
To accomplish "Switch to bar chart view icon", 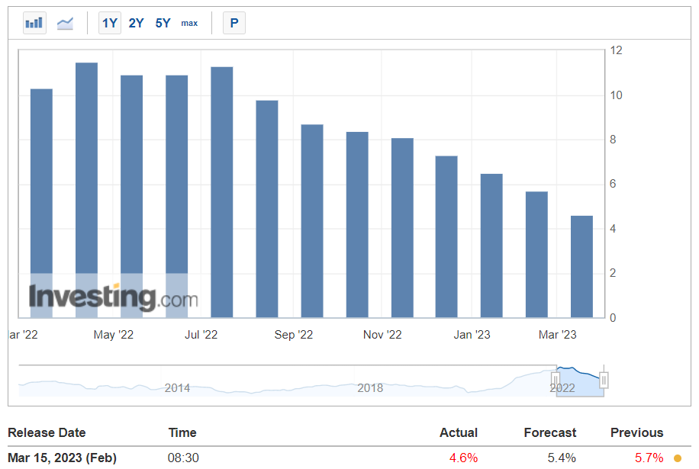I will 34,23.
